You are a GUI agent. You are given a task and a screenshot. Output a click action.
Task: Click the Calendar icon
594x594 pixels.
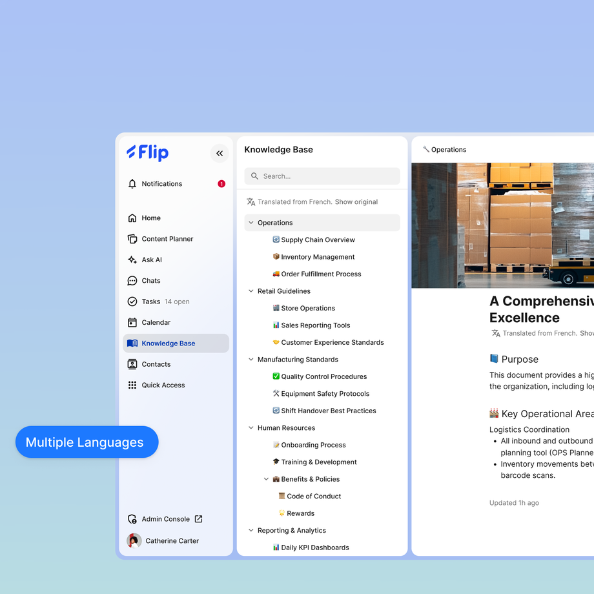132,322
